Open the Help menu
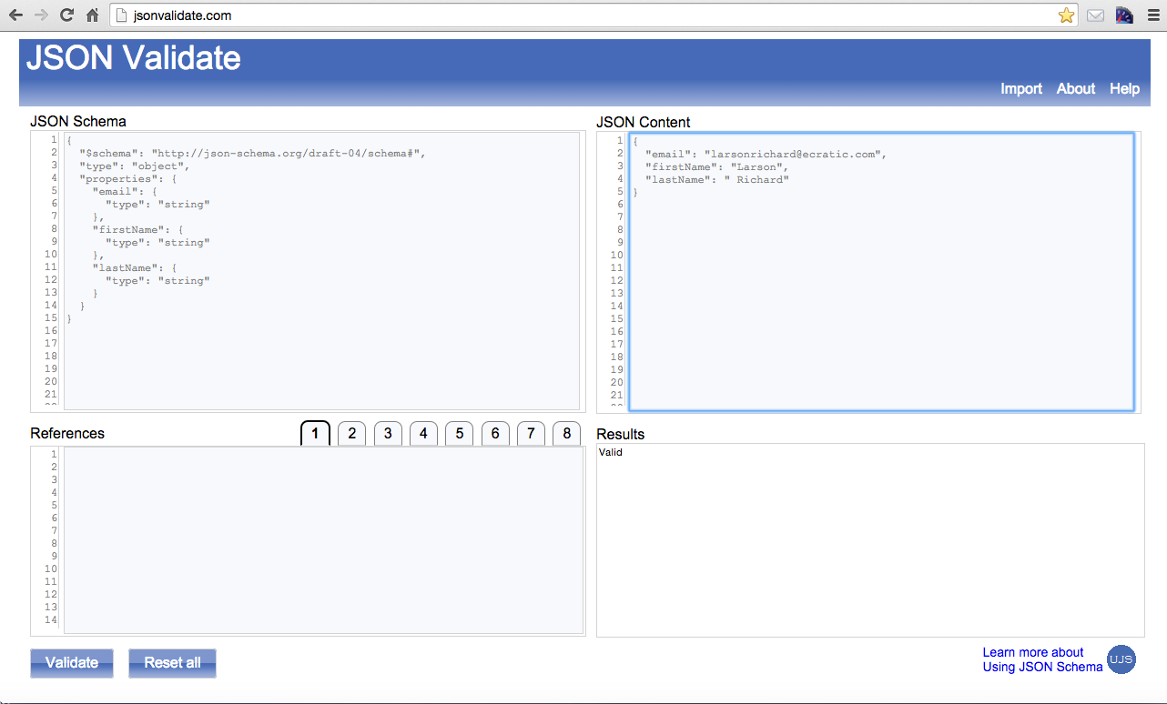The image size is (1167, 704). (1124, 88)
